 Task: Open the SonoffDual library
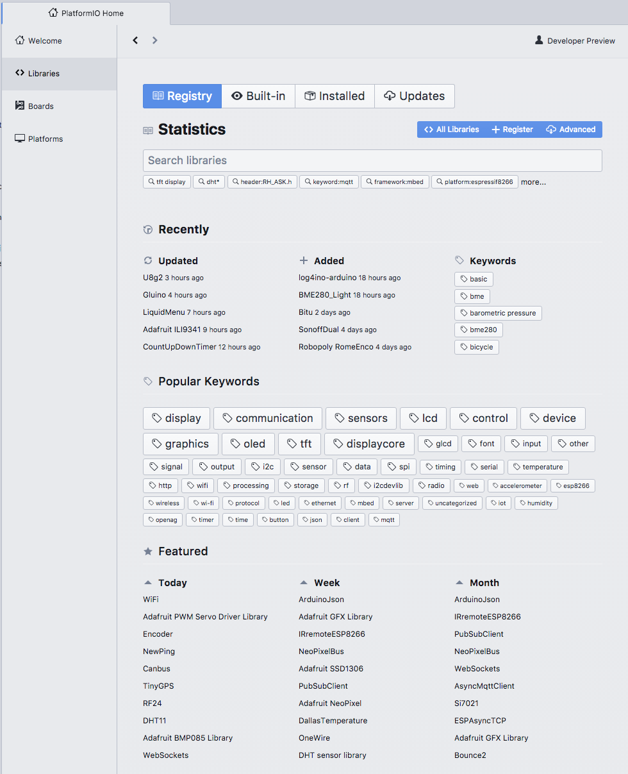coord(318,330)
